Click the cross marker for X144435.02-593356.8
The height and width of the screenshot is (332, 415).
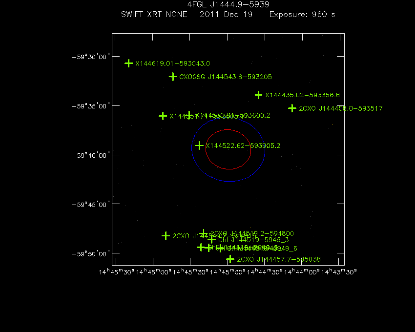[259, 95]
